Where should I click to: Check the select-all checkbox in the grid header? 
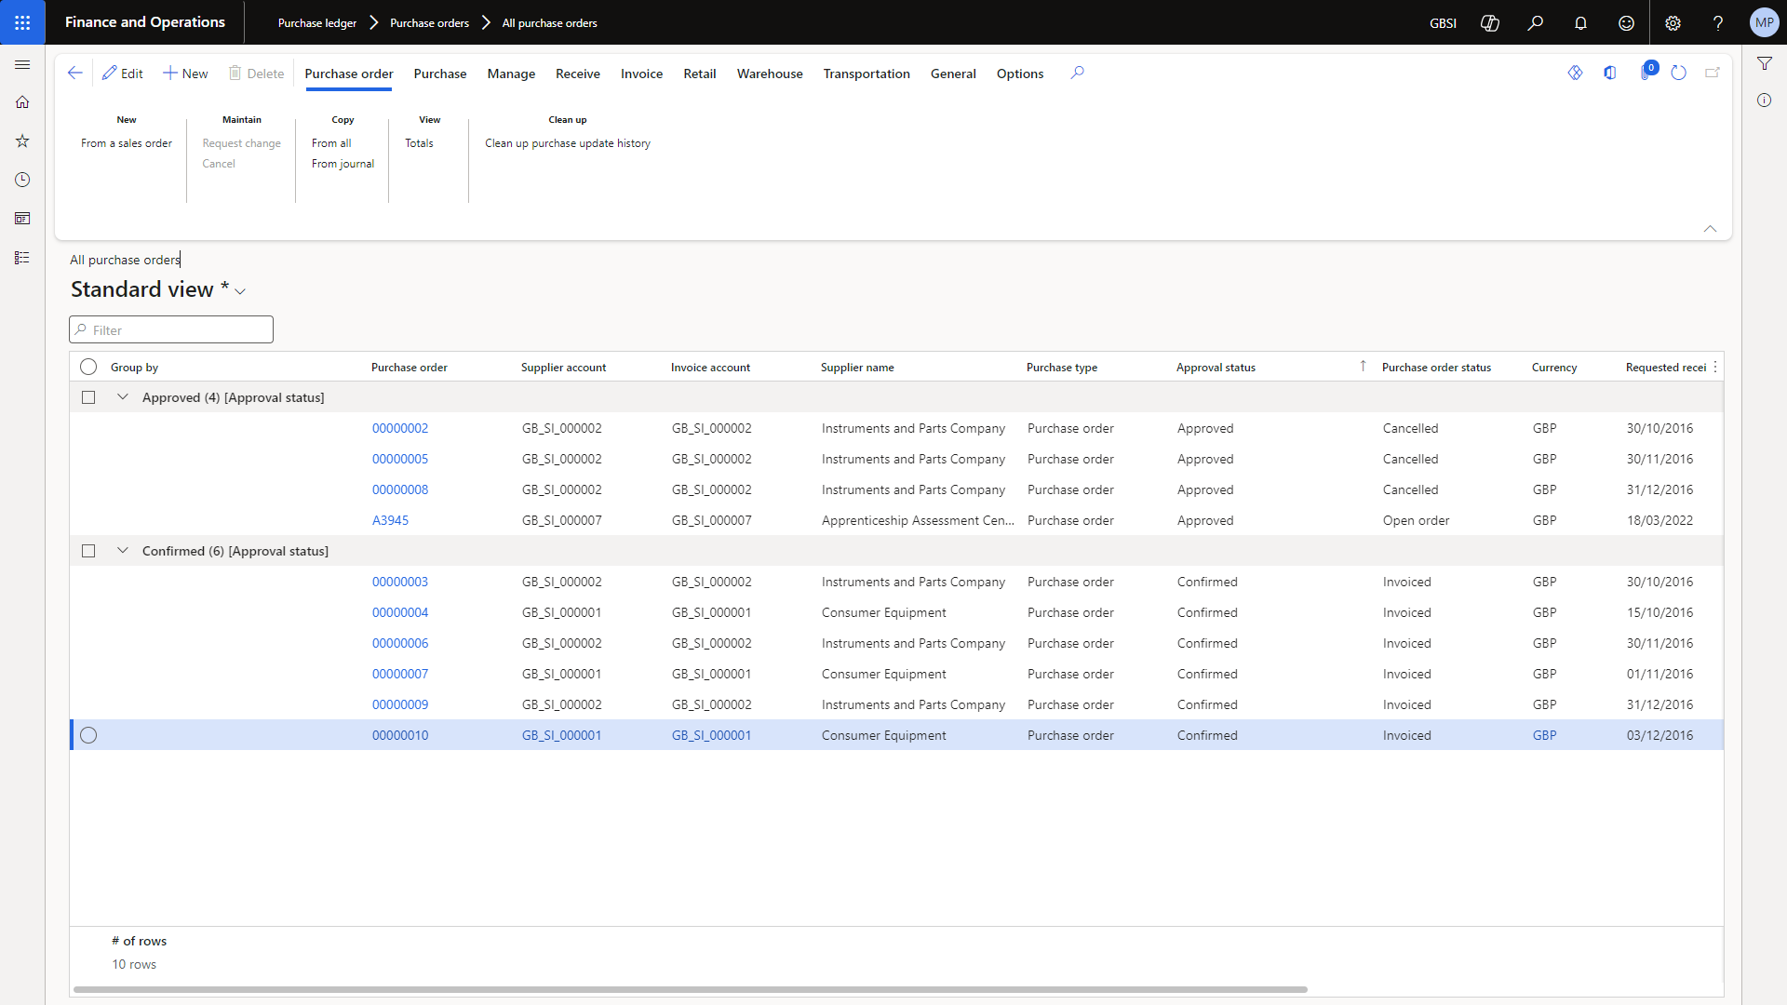(88, 367)
